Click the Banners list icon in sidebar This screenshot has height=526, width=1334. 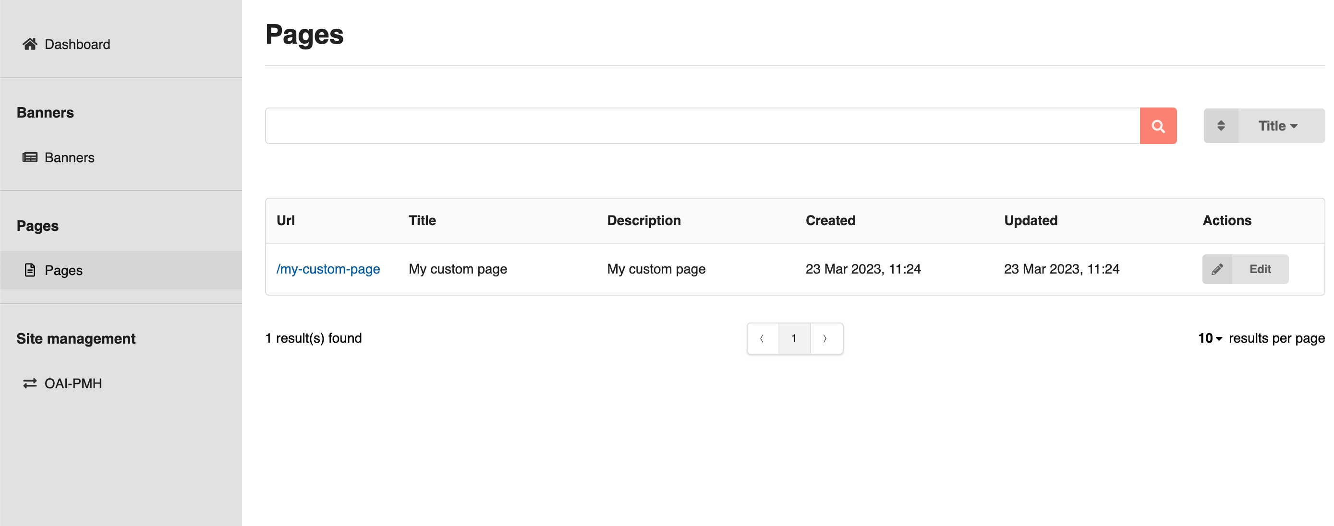point(29,157)
